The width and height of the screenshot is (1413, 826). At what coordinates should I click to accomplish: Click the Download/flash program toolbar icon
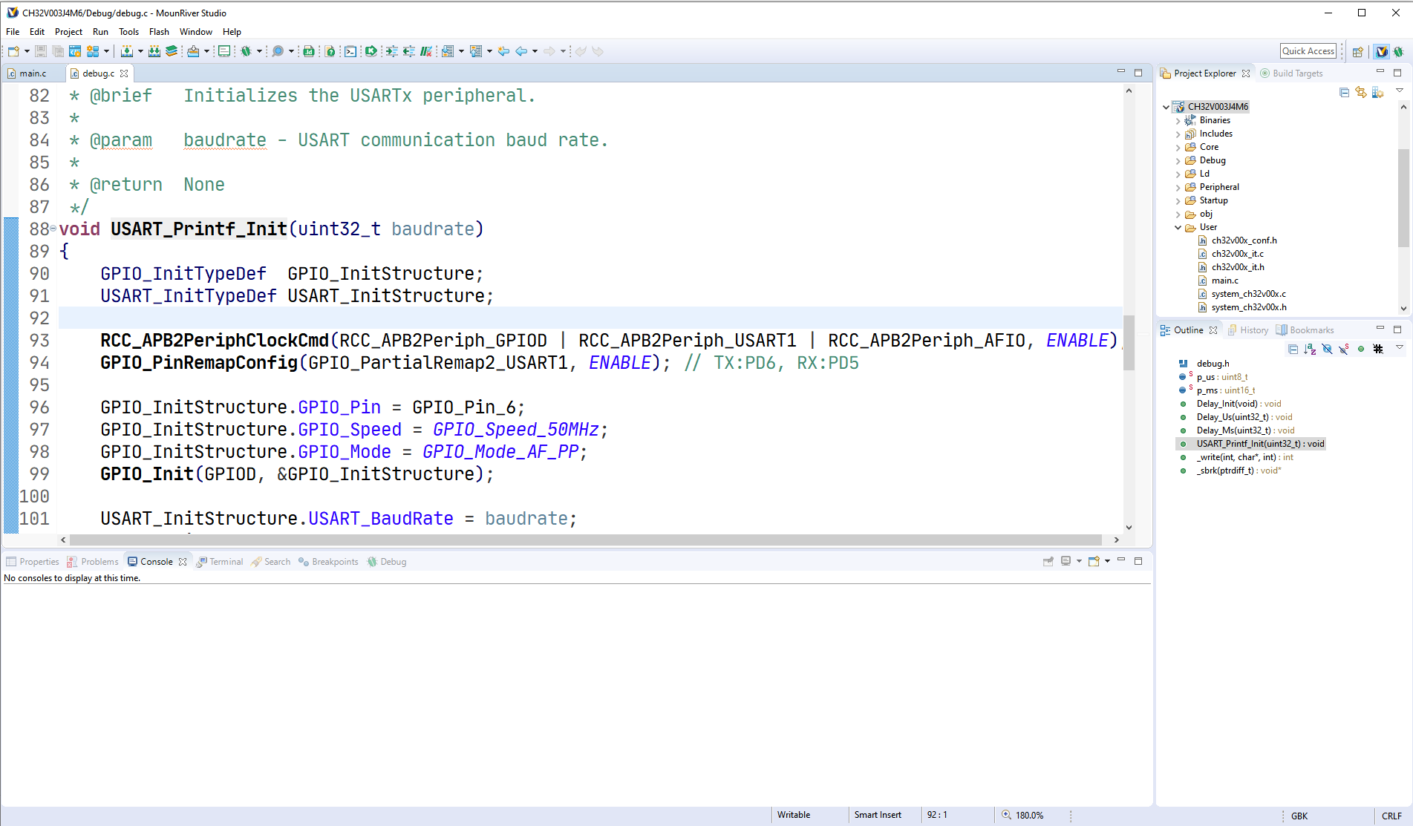tap(193, 51)
